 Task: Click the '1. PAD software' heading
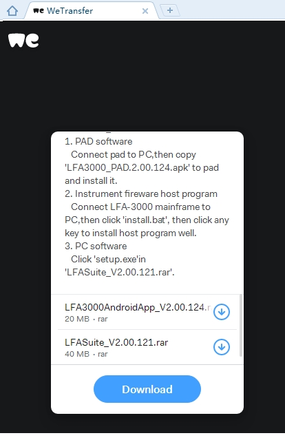[98, 141]
